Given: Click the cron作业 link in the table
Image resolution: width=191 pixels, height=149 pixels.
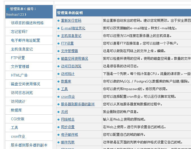Looking at the screenshot, I should [68, 97].
